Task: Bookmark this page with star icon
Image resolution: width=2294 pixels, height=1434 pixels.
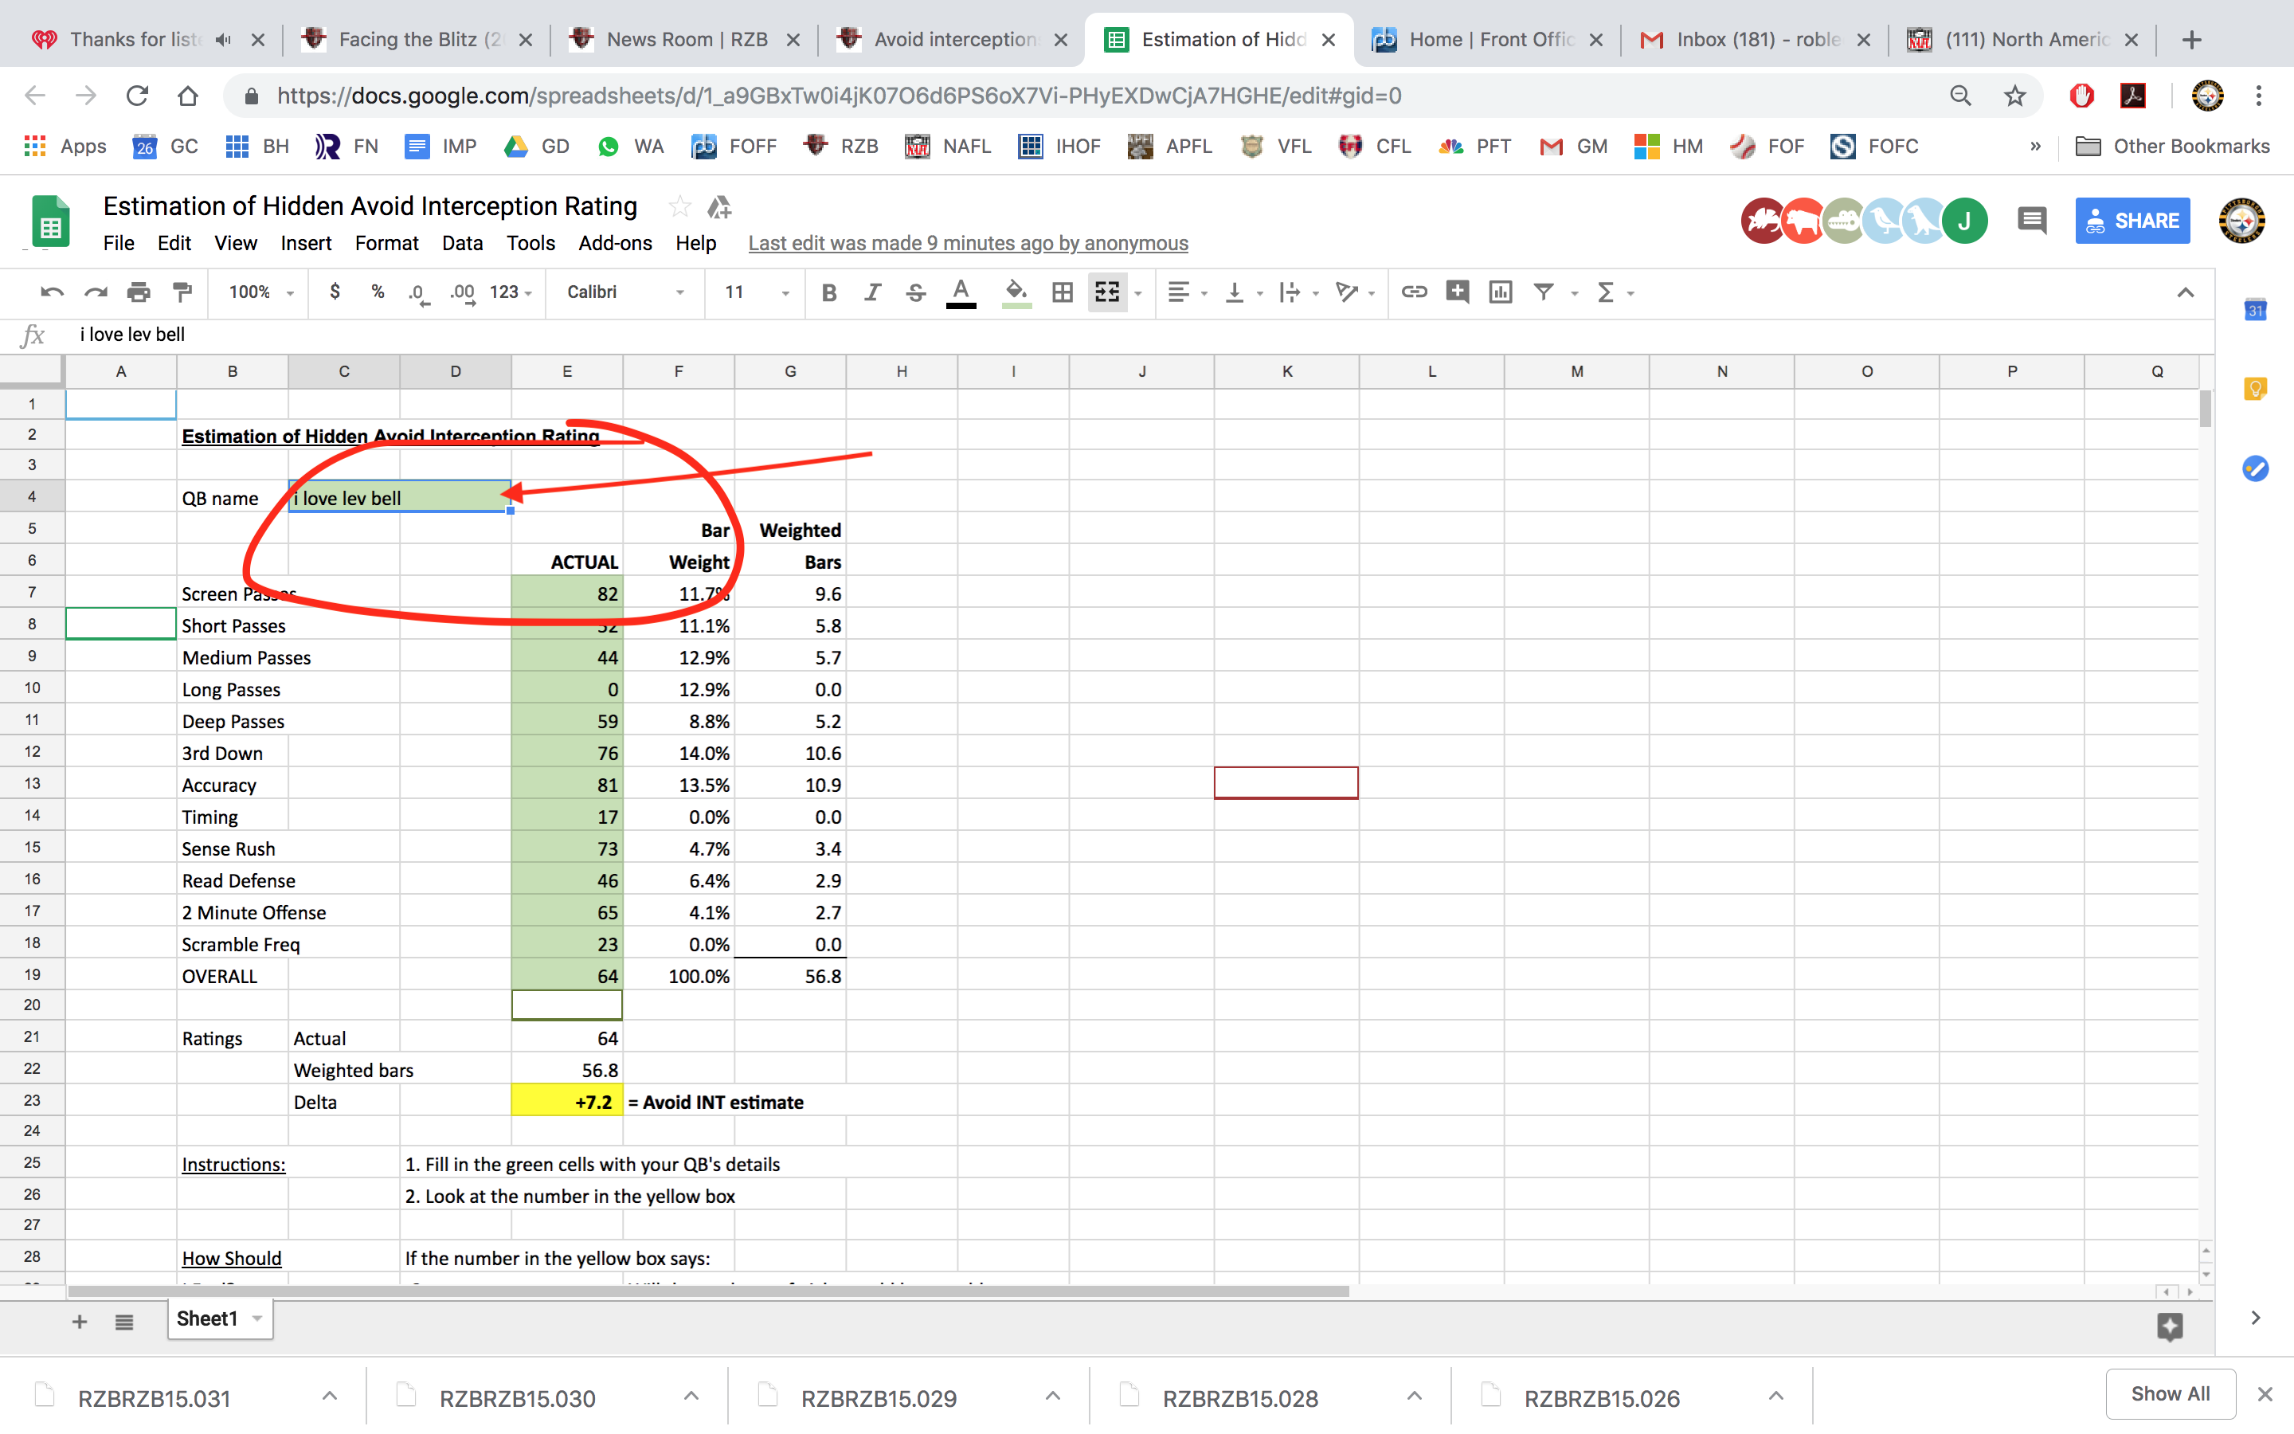Action: pyautogui.click(x=2014, y=96)
